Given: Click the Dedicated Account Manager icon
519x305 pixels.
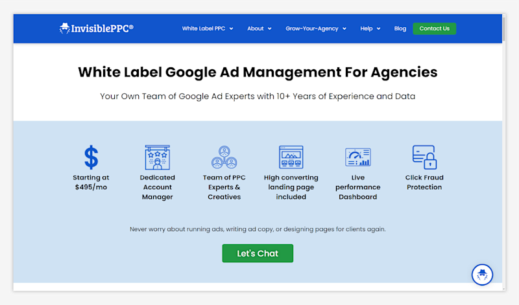Looking at the screenshot, I should pyautogui.click(x=157, y=157).
